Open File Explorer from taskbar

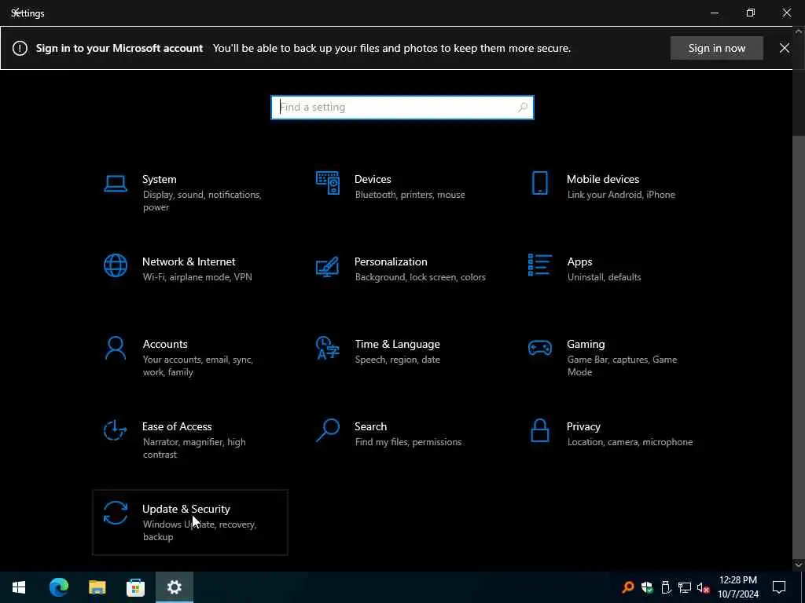click(97, 587)
